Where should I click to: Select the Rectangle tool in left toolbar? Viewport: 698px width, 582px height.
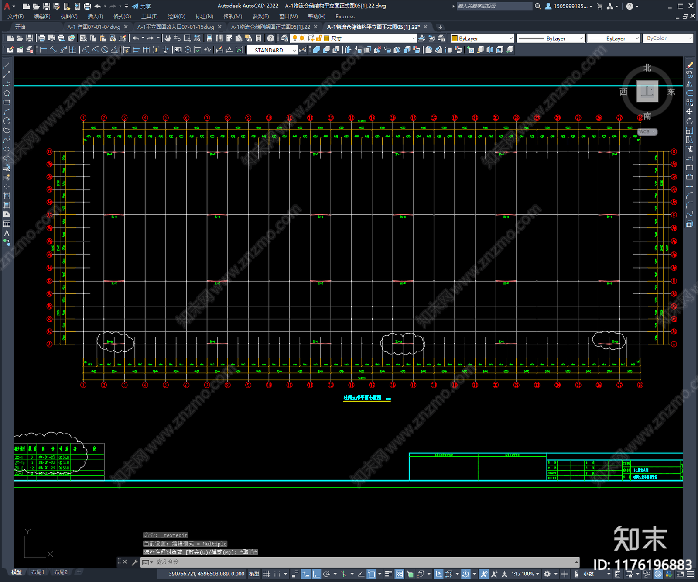click(7, 103)
